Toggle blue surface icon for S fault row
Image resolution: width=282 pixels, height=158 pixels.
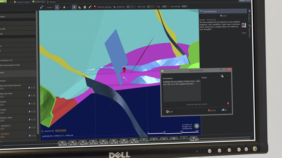[x=30, y=112]
